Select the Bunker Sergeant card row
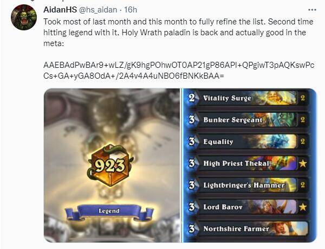 click(246, 120)
